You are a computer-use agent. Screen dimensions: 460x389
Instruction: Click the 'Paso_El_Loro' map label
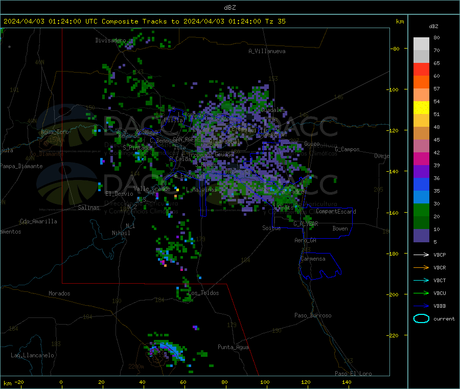(353, 374)
